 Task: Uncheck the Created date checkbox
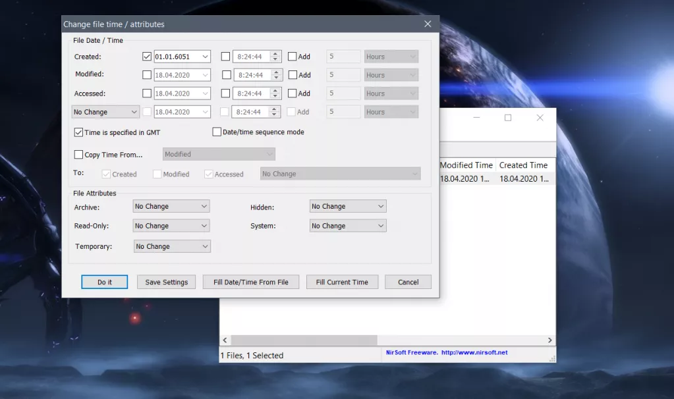pyautogui.click(x=147, y=57)
